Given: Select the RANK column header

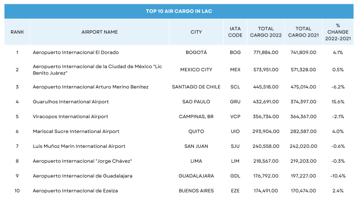Looking at the screenshot, I should coord(17,32).
